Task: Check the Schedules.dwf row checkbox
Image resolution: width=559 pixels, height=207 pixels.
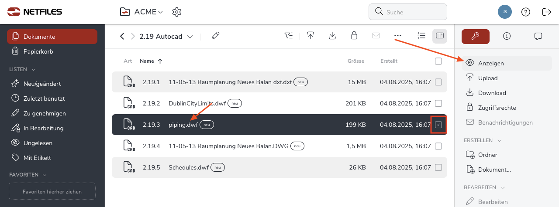Action: [x=438, y=167]
